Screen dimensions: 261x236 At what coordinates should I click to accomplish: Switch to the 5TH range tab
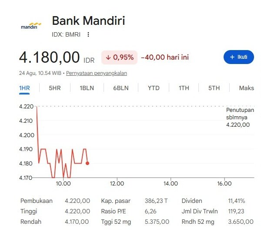point(214,88)
